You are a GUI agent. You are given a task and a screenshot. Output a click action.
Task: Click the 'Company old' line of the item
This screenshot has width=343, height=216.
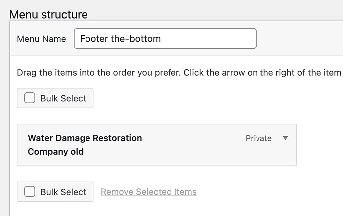pyautogui.click(x=56, y=152)
